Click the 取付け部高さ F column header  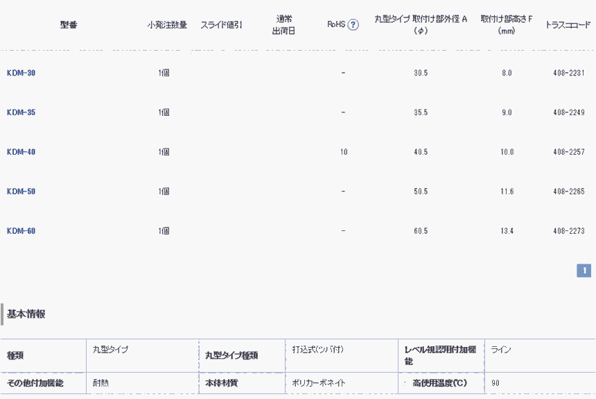coord(507,25)
